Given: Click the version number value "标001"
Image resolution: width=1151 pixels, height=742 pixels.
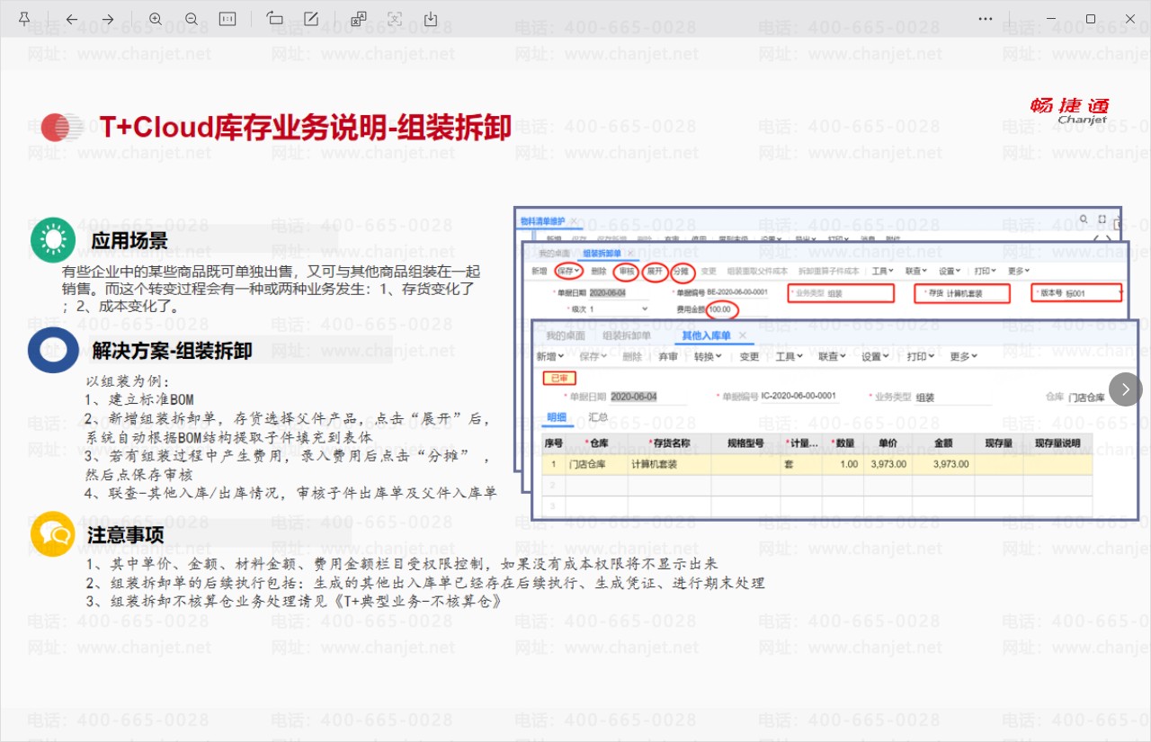Looking at the screenshot, I should (x=1076, y=294).
